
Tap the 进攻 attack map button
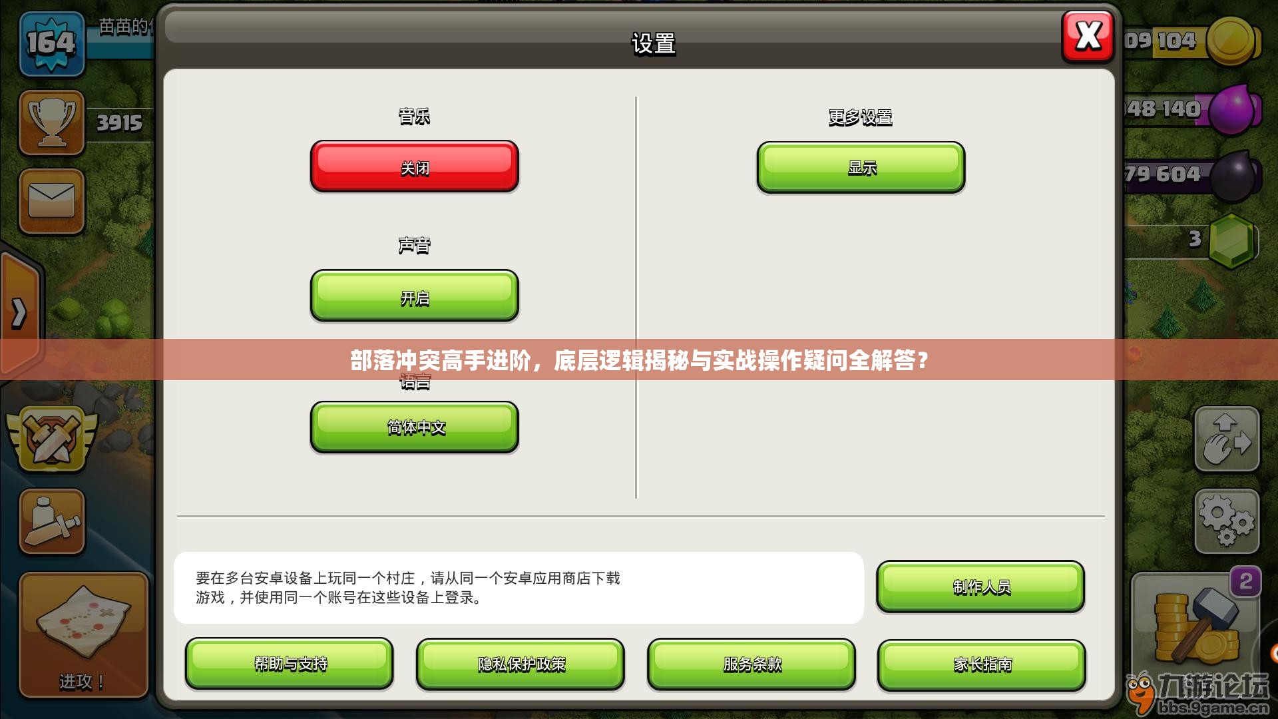point(83,635)
